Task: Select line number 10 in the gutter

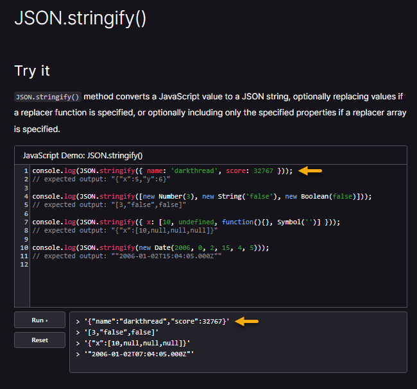Action: pyautogui.click(x=24, y=247)
